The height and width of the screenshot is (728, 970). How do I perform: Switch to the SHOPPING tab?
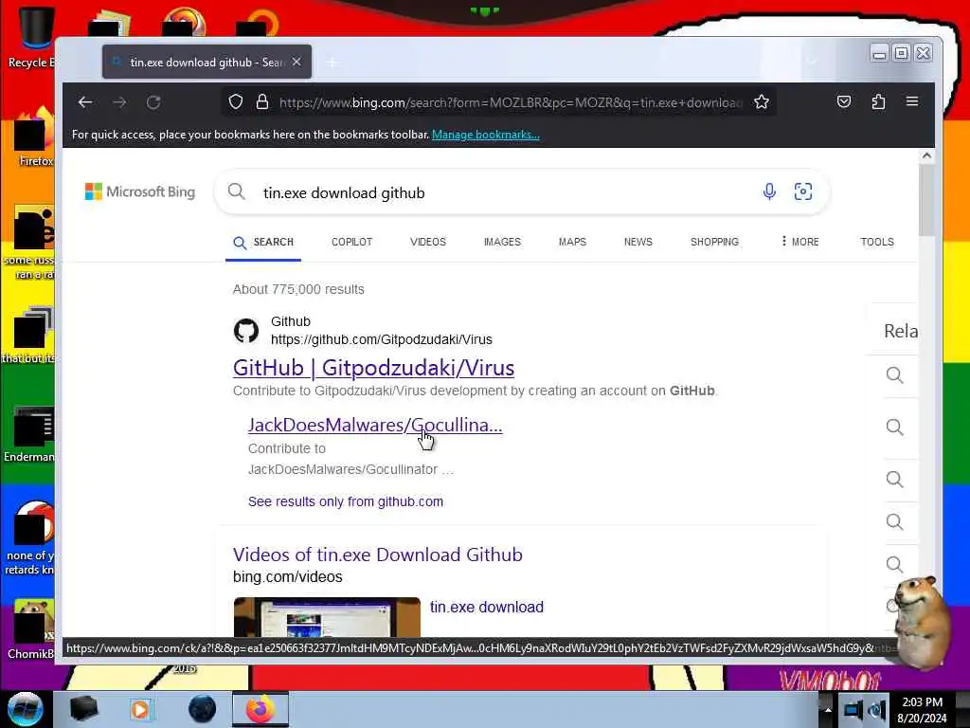click(714, 242)
